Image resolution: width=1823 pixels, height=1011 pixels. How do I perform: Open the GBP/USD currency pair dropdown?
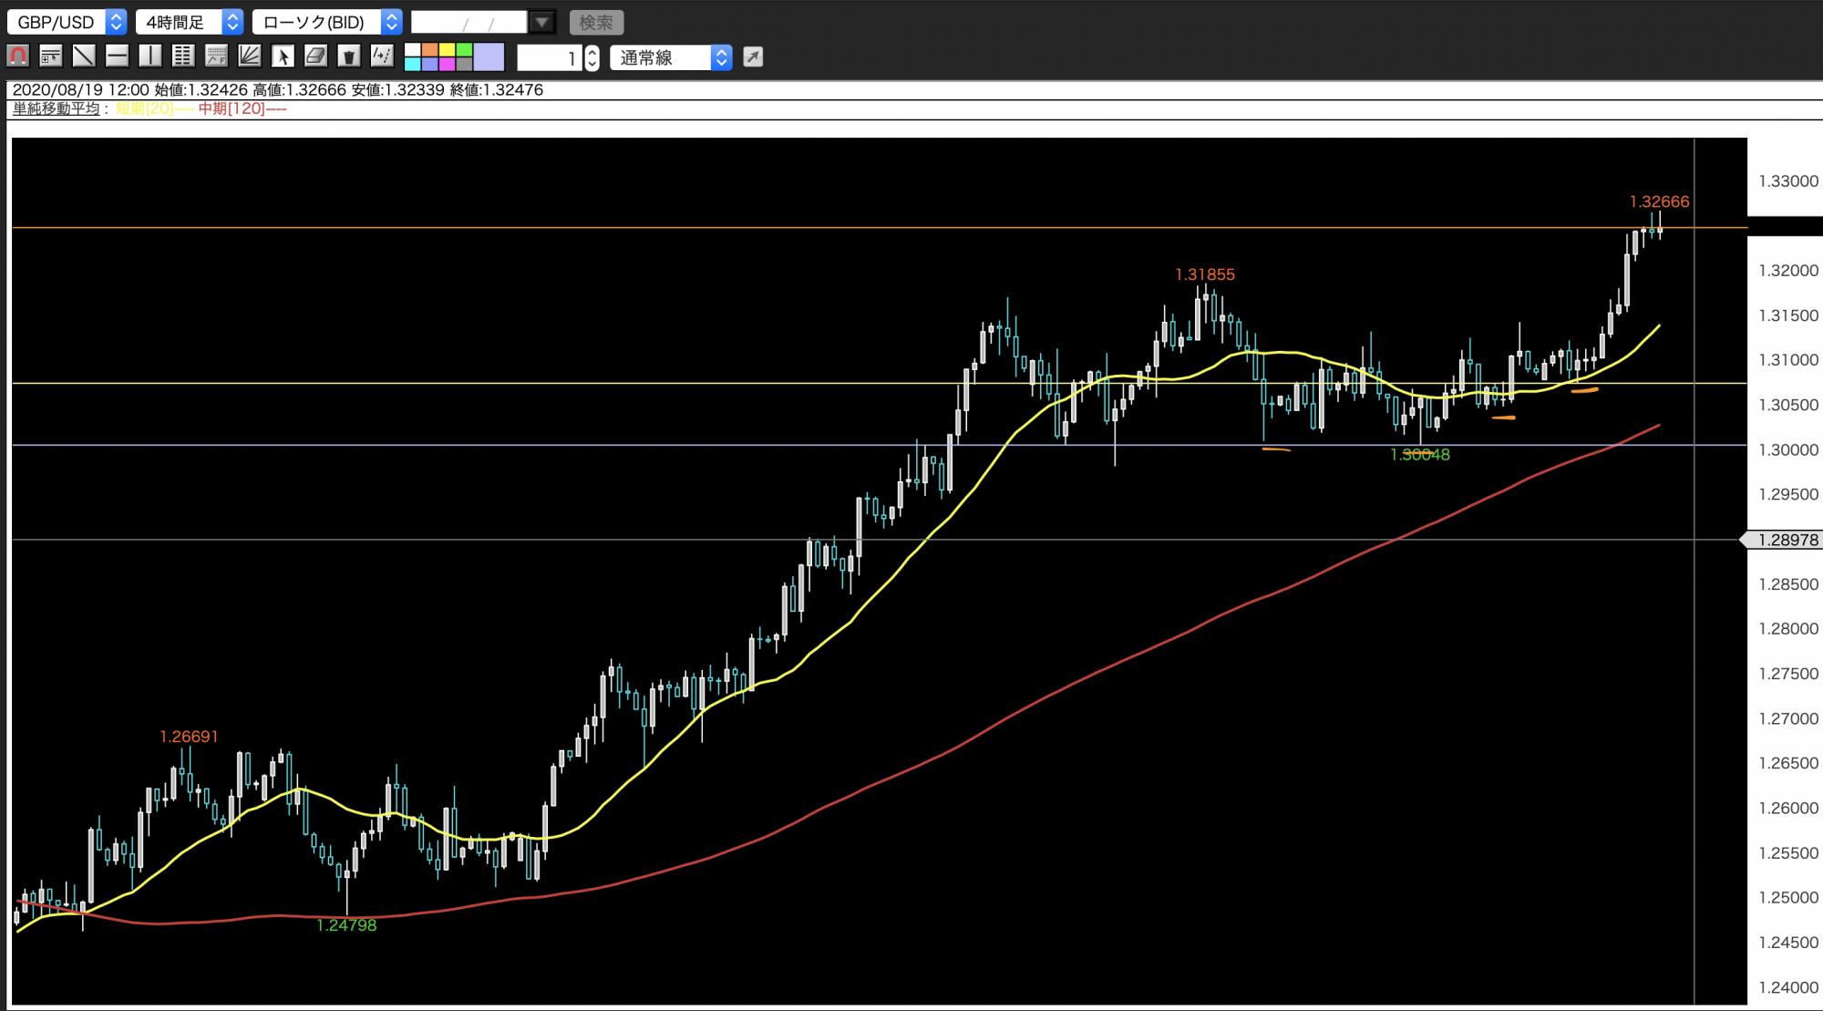[x=67, y=22]
